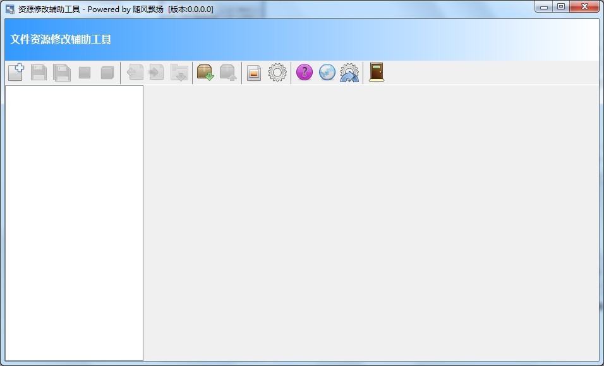604x366 pixels.
Task: Click the brown box with green arrow
Action: pyautogui.click(x=205, y=72)
